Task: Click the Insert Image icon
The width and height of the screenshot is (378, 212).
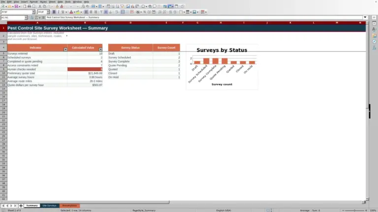Action: coord(128,6)
